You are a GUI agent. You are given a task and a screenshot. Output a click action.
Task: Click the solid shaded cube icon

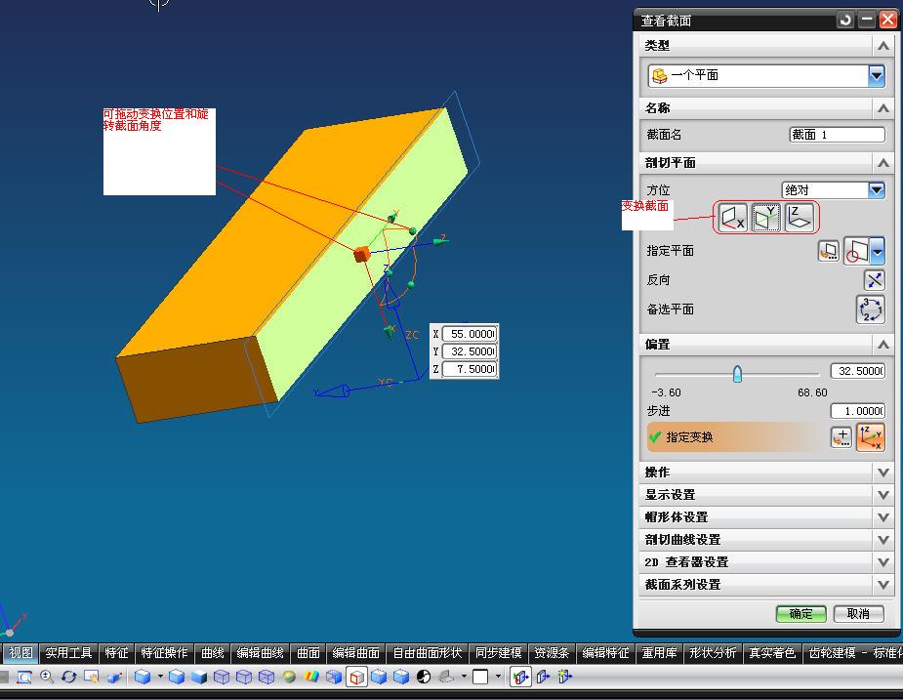point(199,677)
